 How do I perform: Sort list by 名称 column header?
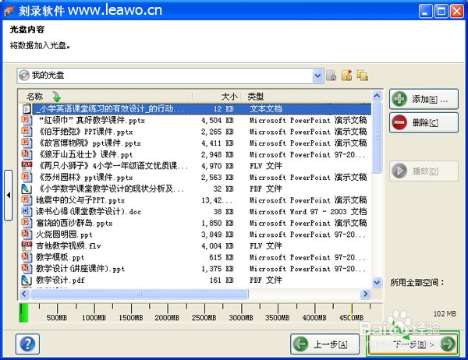coord(105,97)
